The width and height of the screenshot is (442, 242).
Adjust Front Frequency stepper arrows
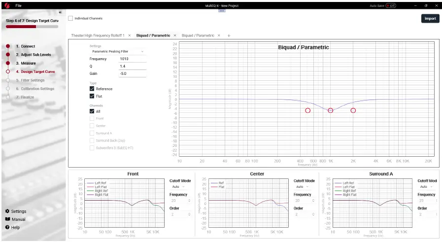click(x=189, y=201)
